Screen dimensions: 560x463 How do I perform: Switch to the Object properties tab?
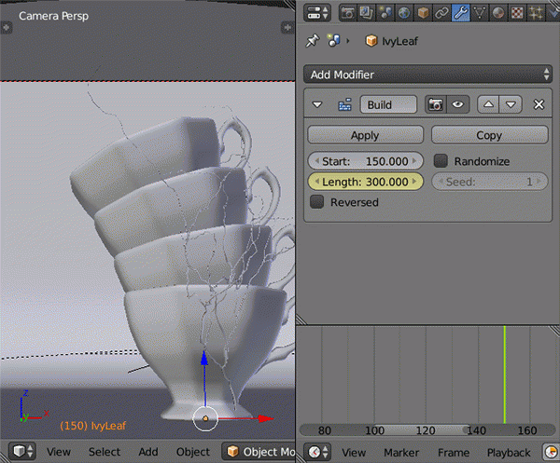pos(422,13)
